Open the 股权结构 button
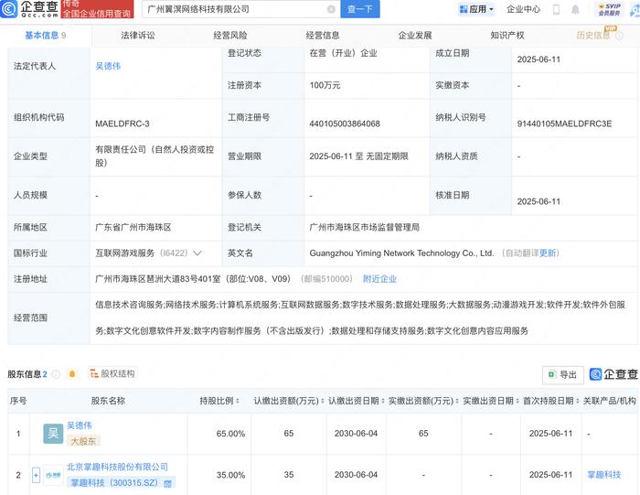Image resolution: width=640 pixels, height=495 pixels. [112, 373]
